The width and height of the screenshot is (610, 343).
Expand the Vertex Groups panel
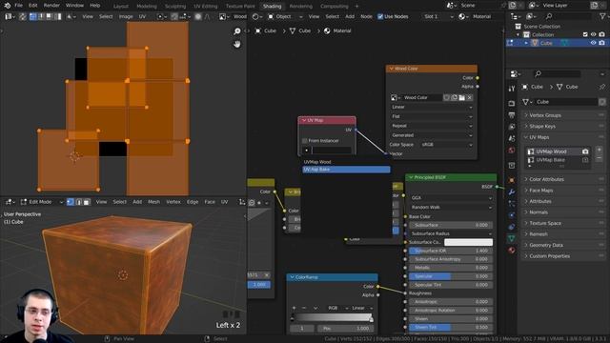click(x=562, y=115)
